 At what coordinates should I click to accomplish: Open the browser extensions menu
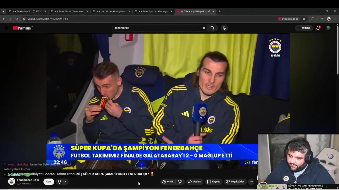(313, 19)
